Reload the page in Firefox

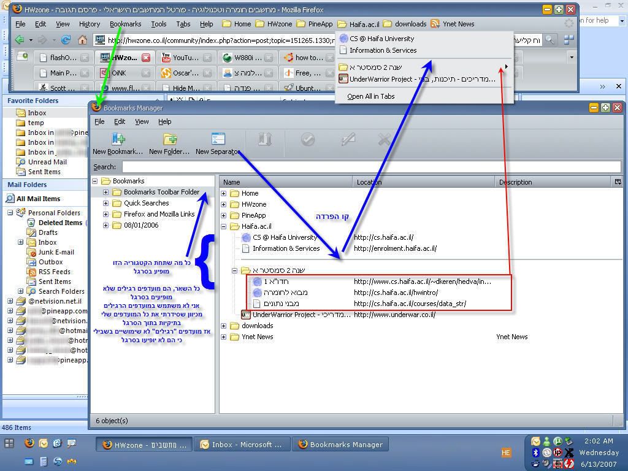66,40
